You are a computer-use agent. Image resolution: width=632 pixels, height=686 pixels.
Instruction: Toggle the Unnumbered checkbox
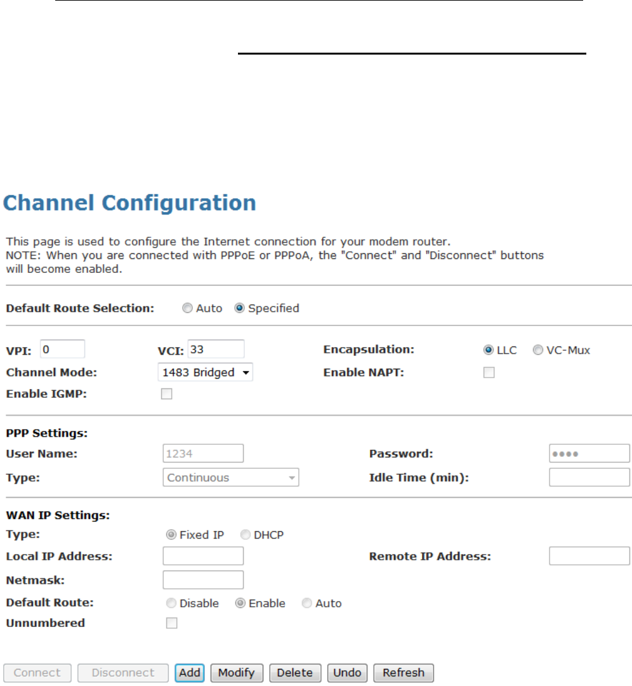(x=172, y=623)
